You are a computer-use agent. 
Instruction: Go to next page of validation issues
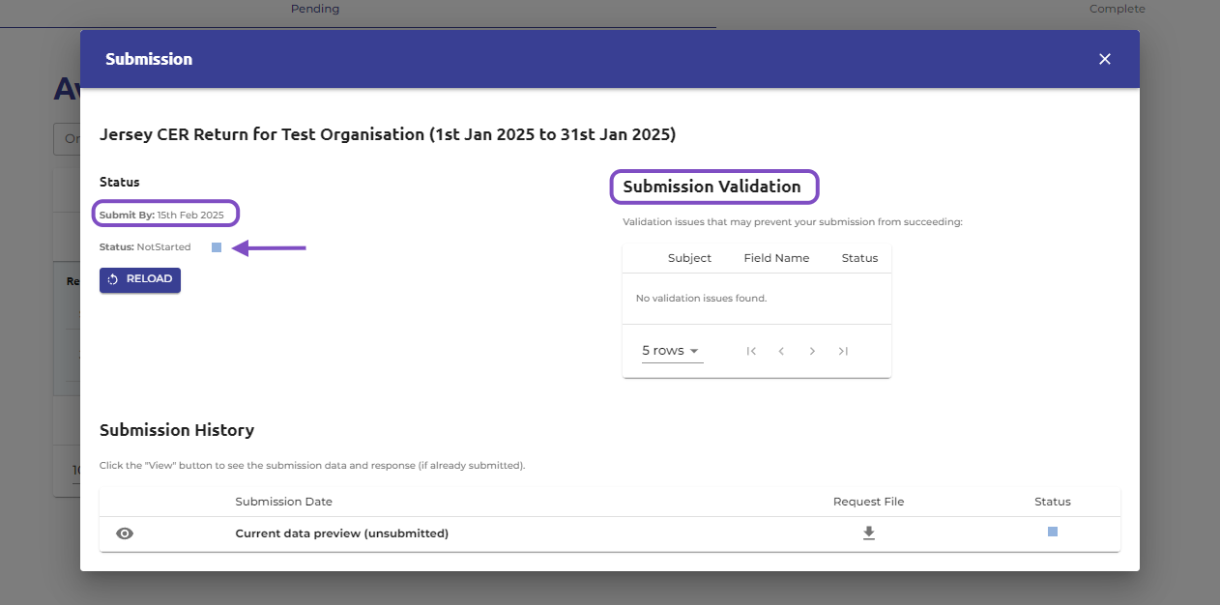click(x=813, y=351)
